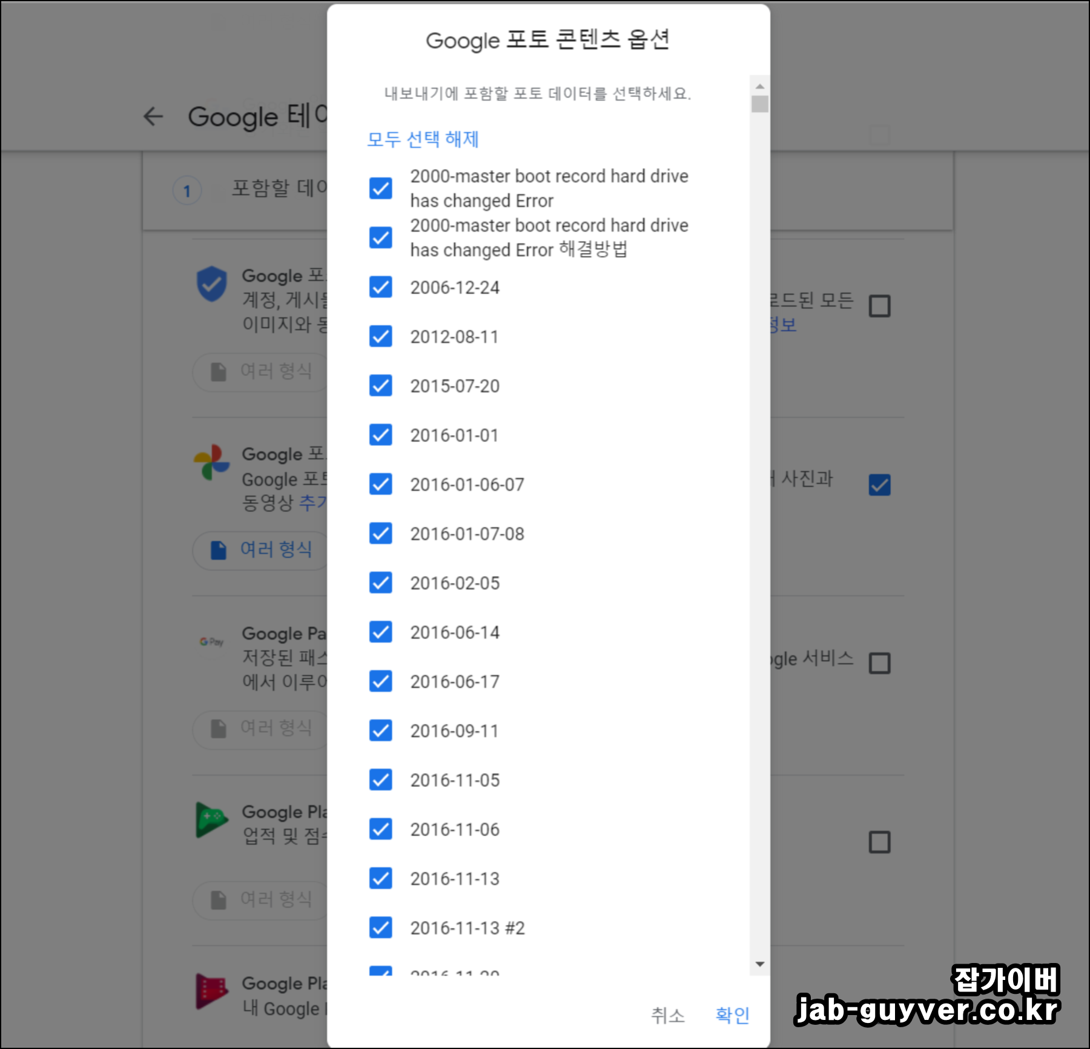Click the 확인 confirm button

(733, 1015)
